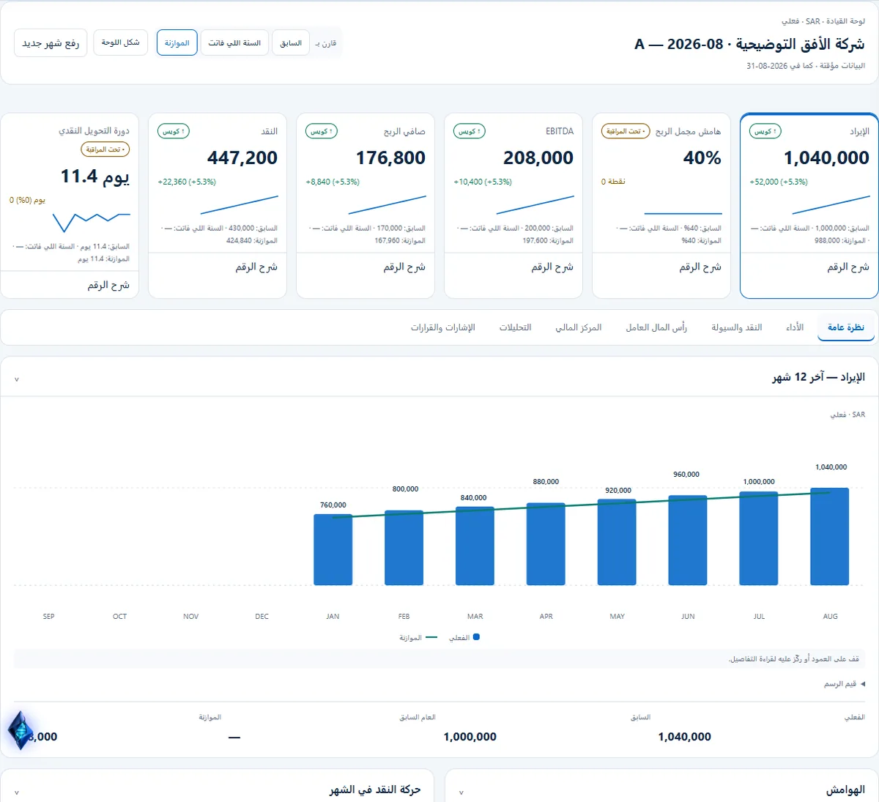Open شرح الرقم in هامش مجمل الربح card
Viewport: 879px width, 802px height.
tap(700, 267)
